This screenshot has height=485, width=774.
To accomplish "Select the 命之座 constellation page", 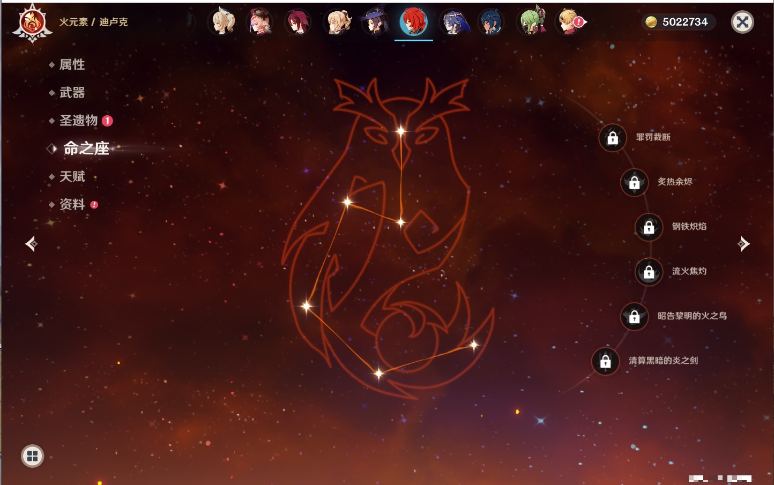I will click(x=86, y=148).
